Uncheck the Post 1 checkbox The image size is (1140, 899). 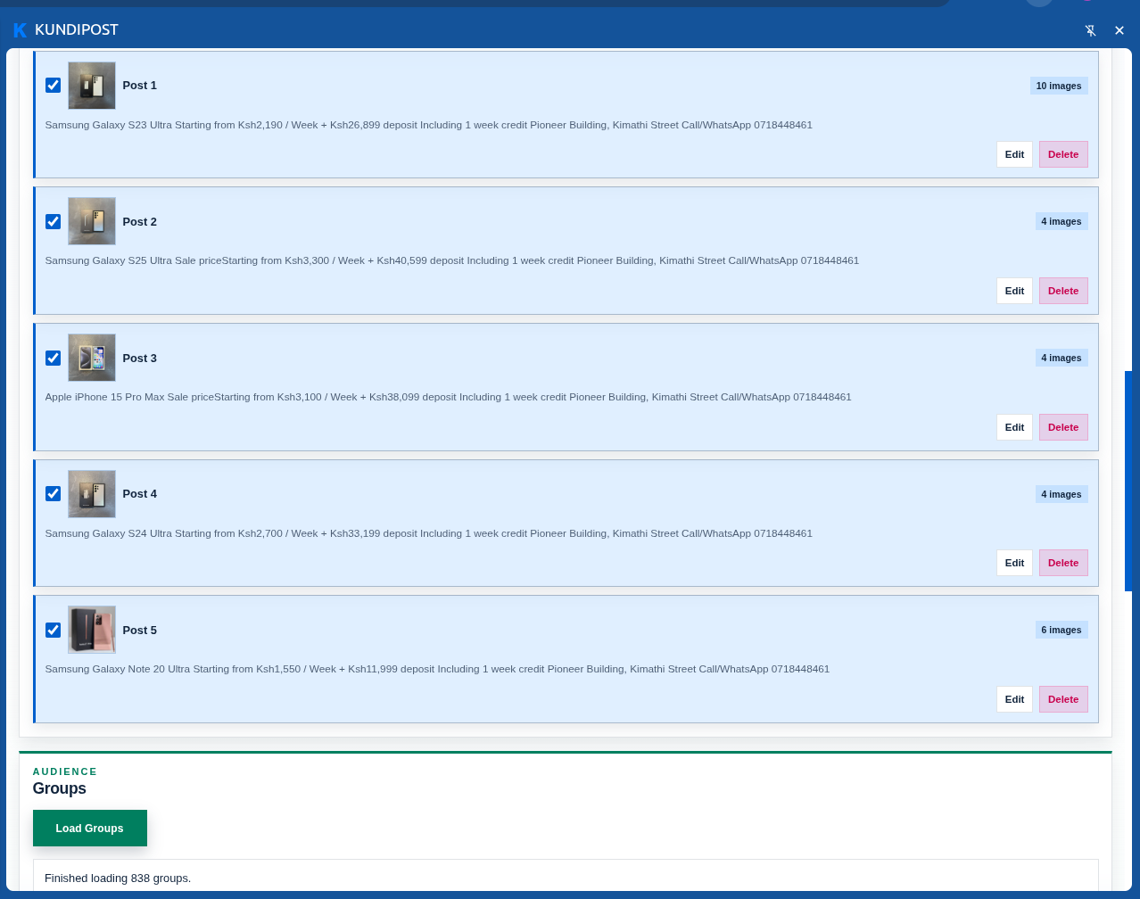(54, 86)
